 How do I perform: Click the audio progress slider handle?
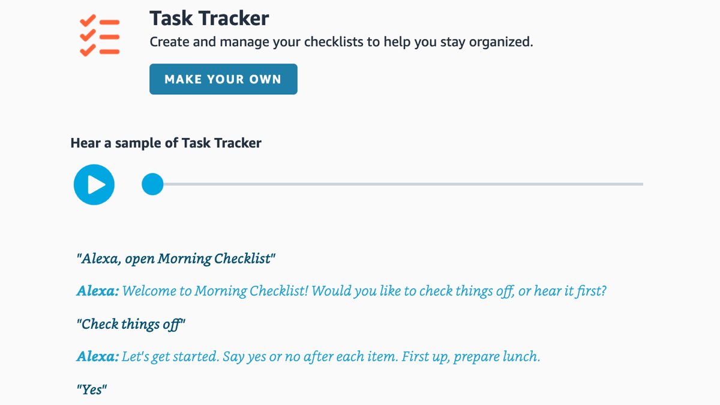click(152, 185)
